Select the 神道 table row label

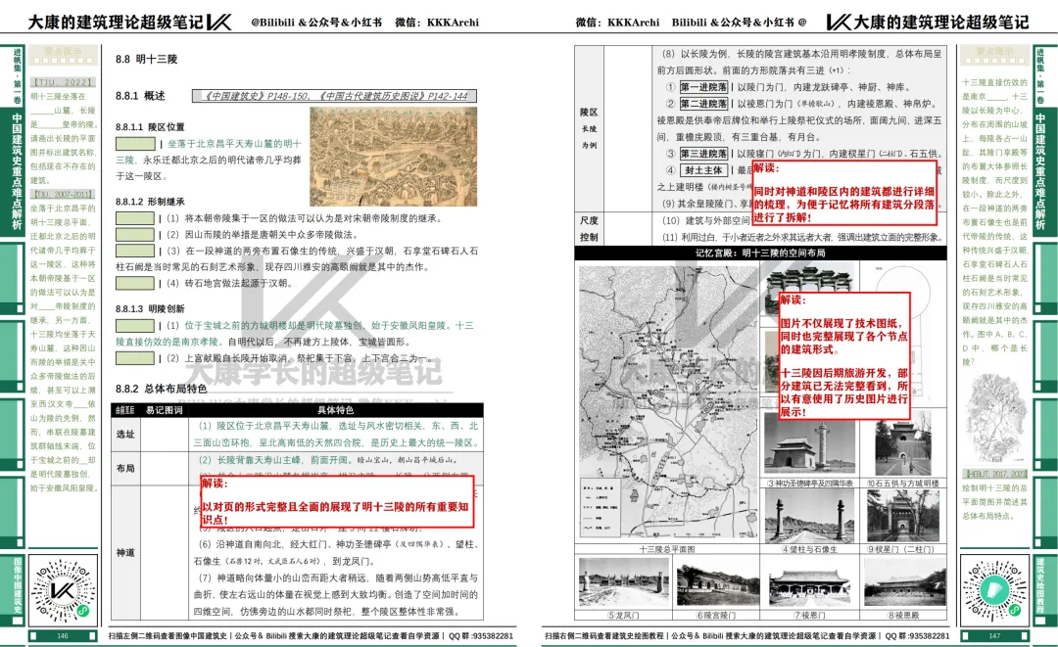pyautogui.click(x=125, y=553)
